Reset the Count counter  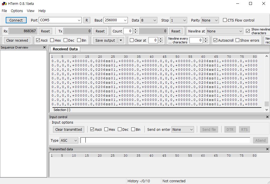tap(176, 31)
